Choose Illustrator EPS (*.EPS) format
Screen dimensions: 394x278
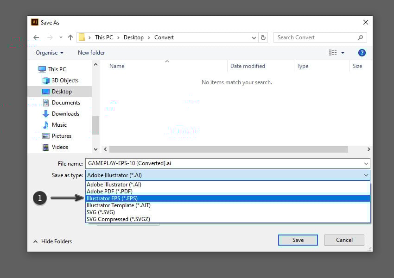pos(111,198)
